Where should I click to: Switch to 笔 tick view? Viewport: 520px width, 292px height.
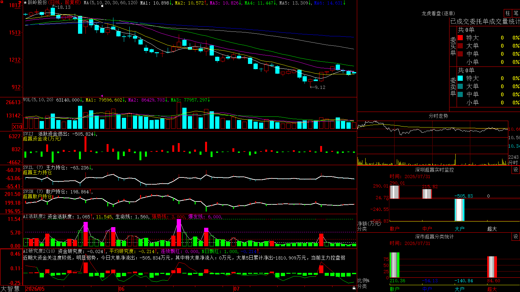(516, 13)
